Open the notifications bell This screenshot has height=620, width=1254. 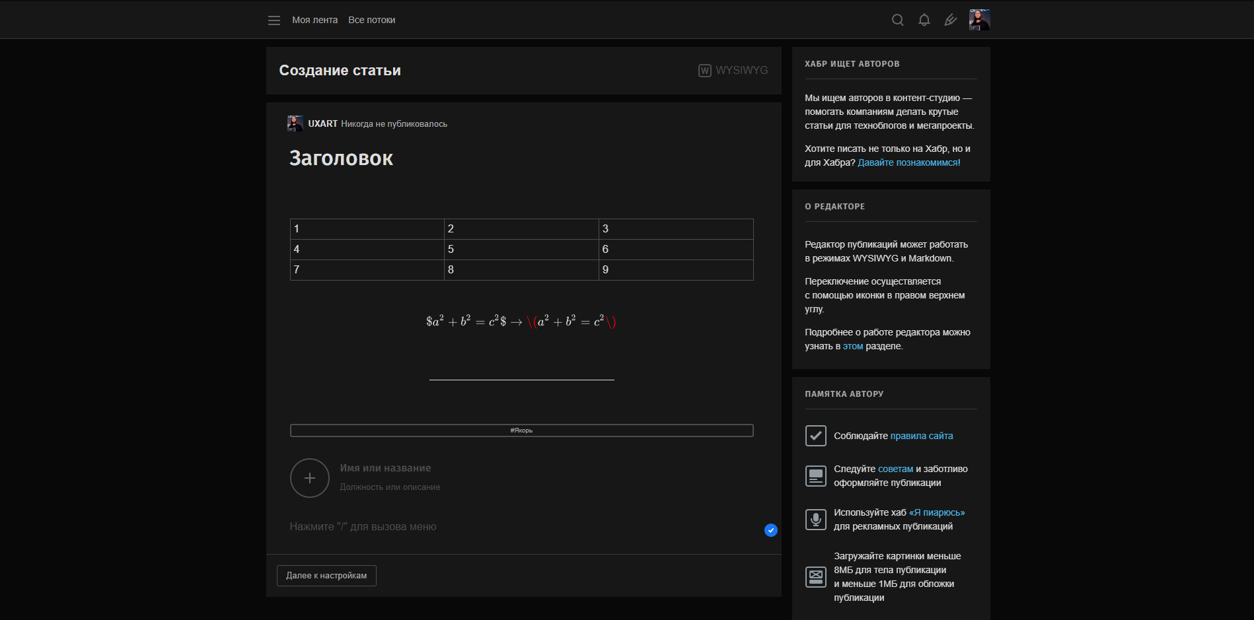pyautogui.click(x=924, y=20)
